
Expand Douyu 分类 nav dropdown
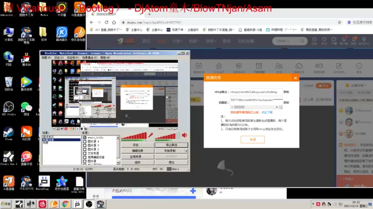coord(177,41)
